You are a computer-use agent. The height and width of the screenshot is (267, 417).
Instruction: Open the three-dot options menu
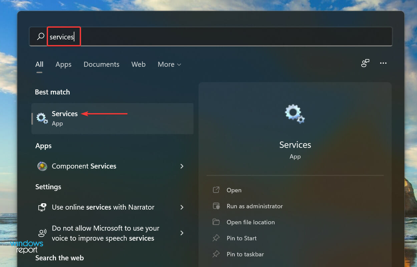tap(383, 63)
